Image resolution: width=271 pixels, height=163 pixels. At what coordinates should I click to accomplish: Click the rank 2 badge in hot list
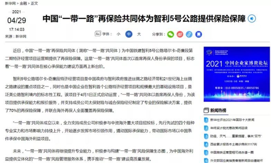pos(206,128)
